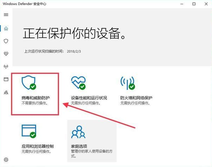Open the shield icon in the sidebar
The width and height of the screenshot is (212, 167).
(x=6, y=41)
